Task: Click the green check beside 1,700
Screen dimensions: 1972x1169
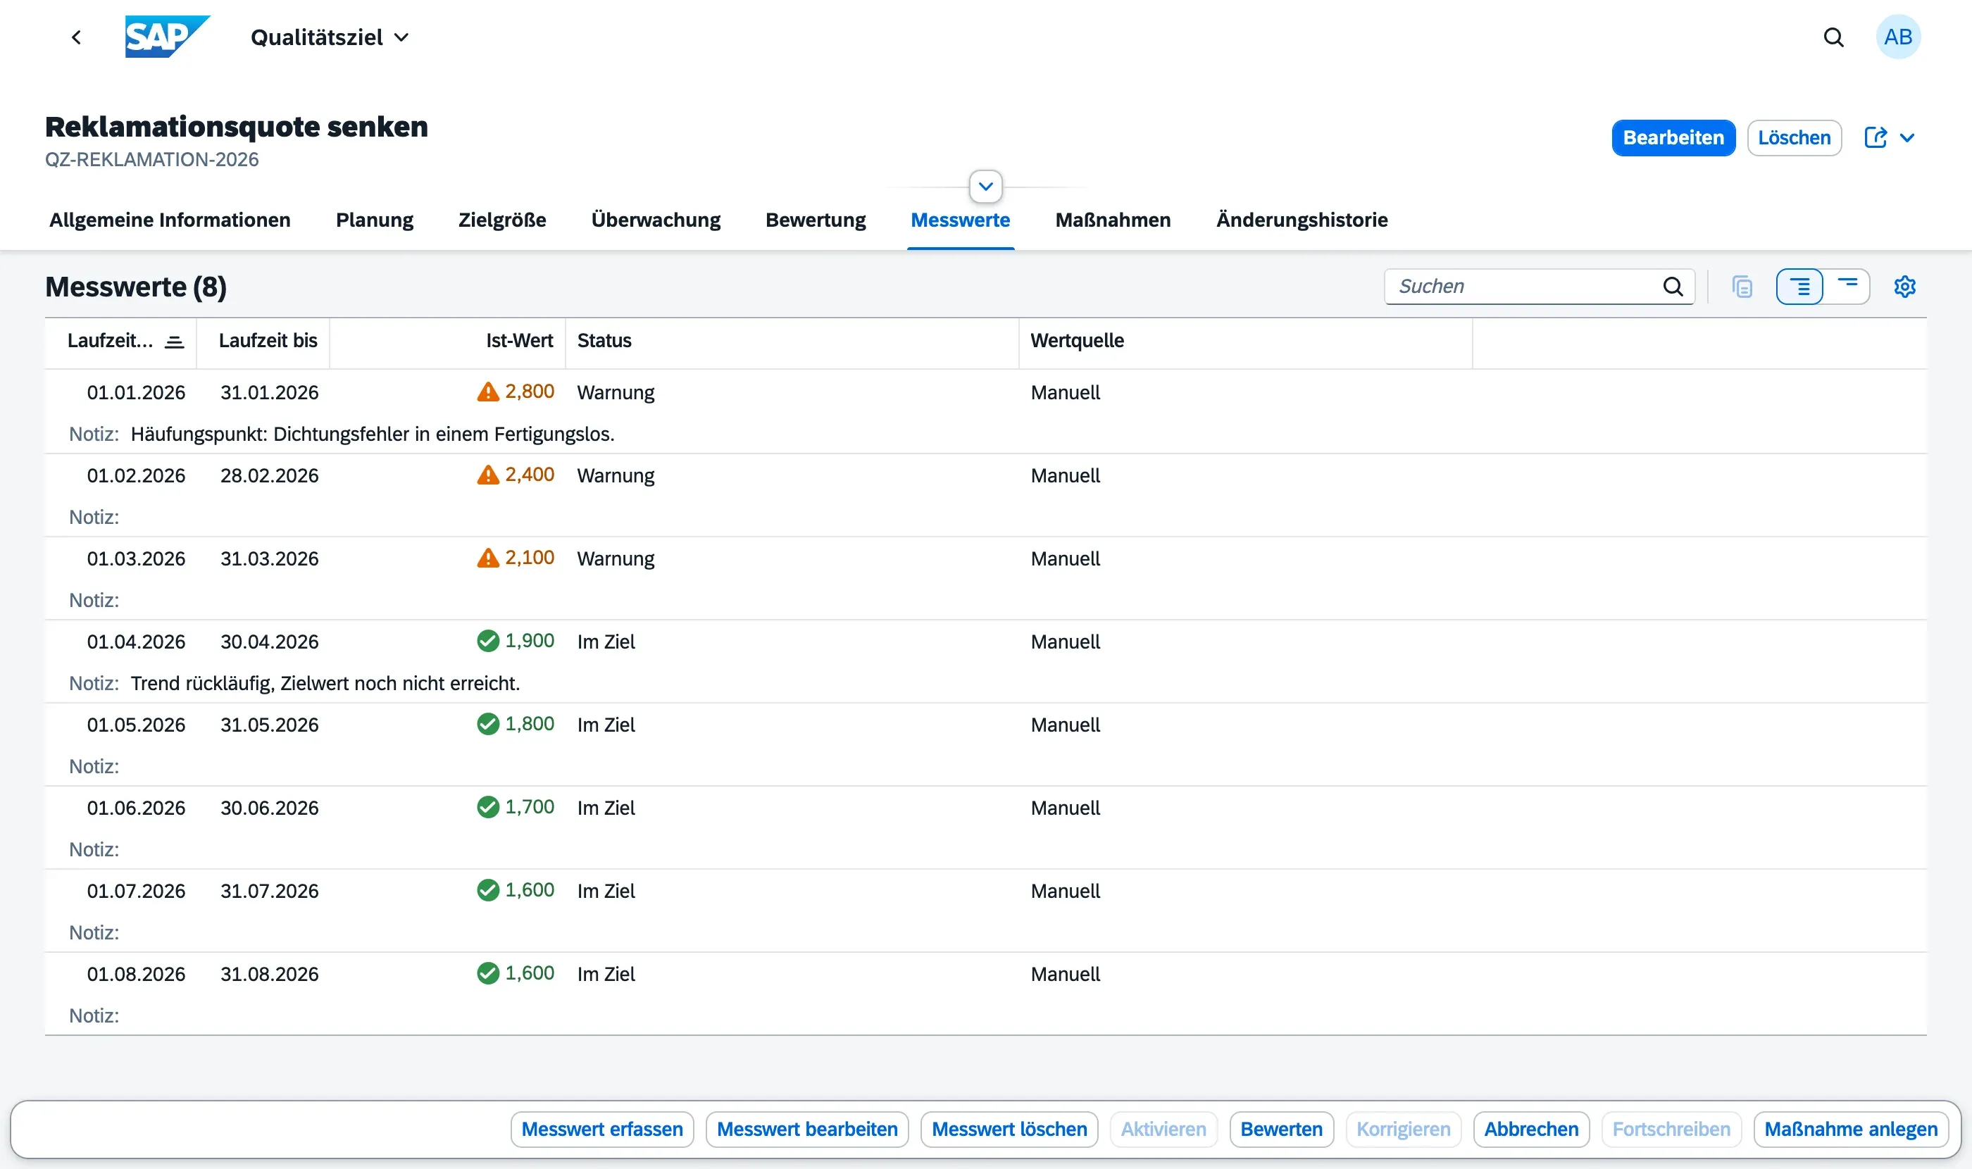Action: point(487,806)
